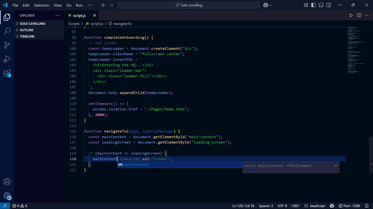373x209 pixels.
Task: Open the Explorer view in activity bar
Action: [7, 17]
